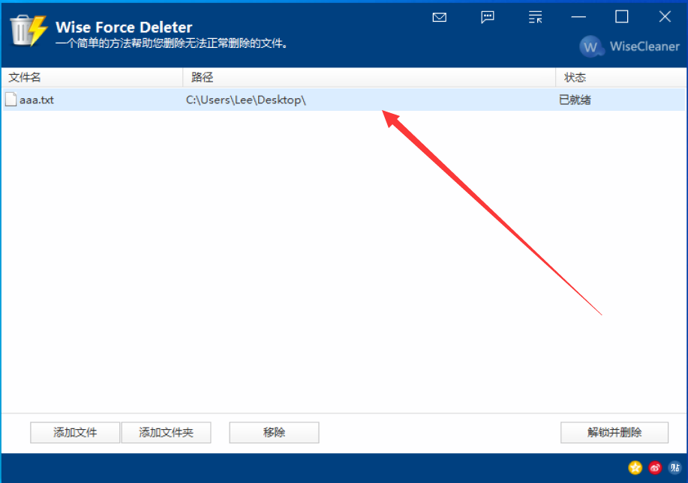Image resolution: width=688 pixels, height=483 pixels.
Task: Sort by the 路径 column header
Action: pyautogui.click(x=369, y=78)
